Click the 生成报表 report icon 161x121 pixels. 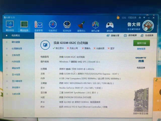[x=142, y=35]
